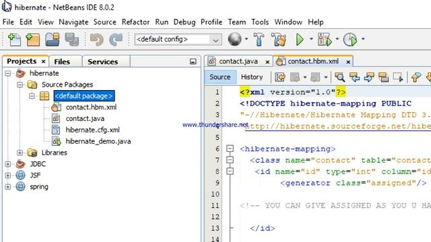Open the dropdown arrow beside globe browser icon
Screen dimensions: 431x242
[246, 39]
